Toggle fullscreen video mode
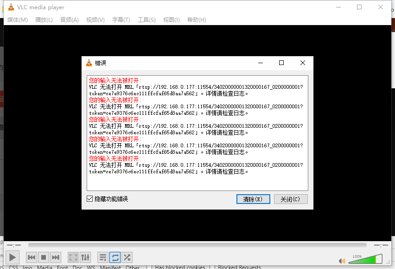395x269 pixels. click(x=73, y=257)
